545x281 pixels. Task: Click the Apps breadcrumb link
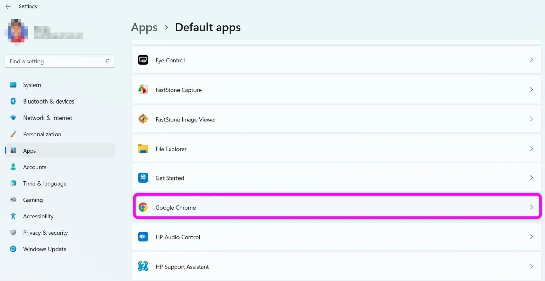[144, 27]
